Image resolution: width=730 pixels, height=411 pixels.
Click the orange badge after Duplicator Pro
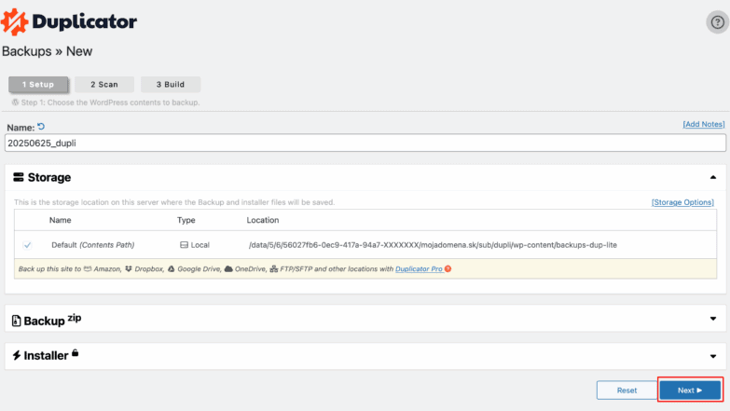(448, 269)
